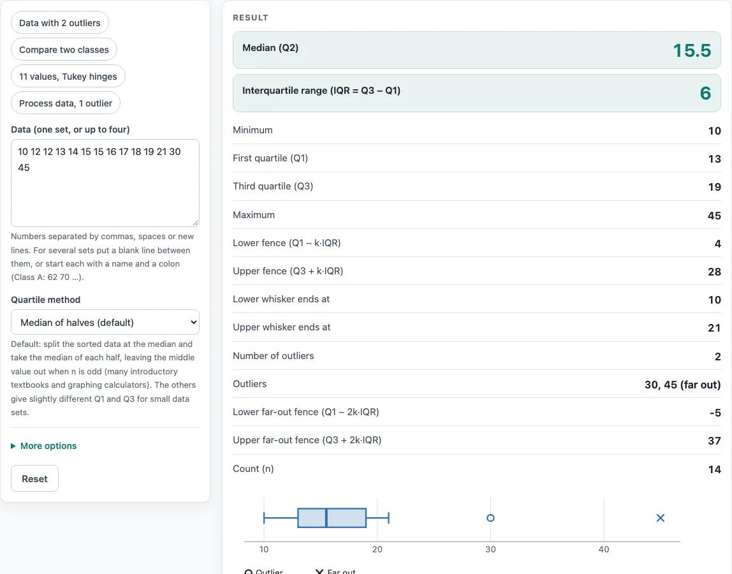
Task: Click the "Number of outliers" label
Action: (273, 355)
